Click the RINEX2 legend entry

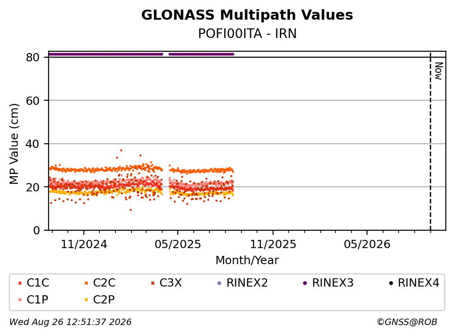coord(242,282)
